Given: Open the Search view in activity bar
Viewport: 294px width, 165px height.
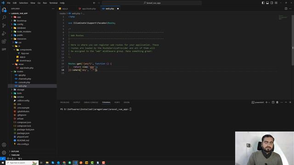Looking at the screenshot, I should pos(4,17).
